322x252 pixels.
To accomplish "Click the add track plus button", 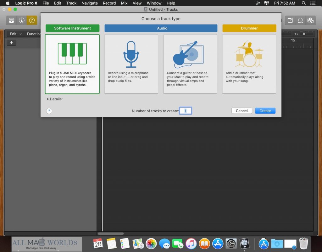I will click(12, 42).
